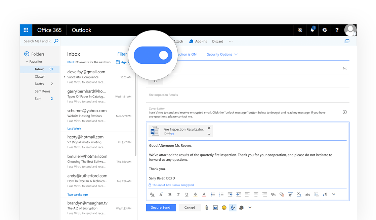
Task: Expand the Successful Compliance conversation
Action: pyautogui.click(x=65, y=77)
